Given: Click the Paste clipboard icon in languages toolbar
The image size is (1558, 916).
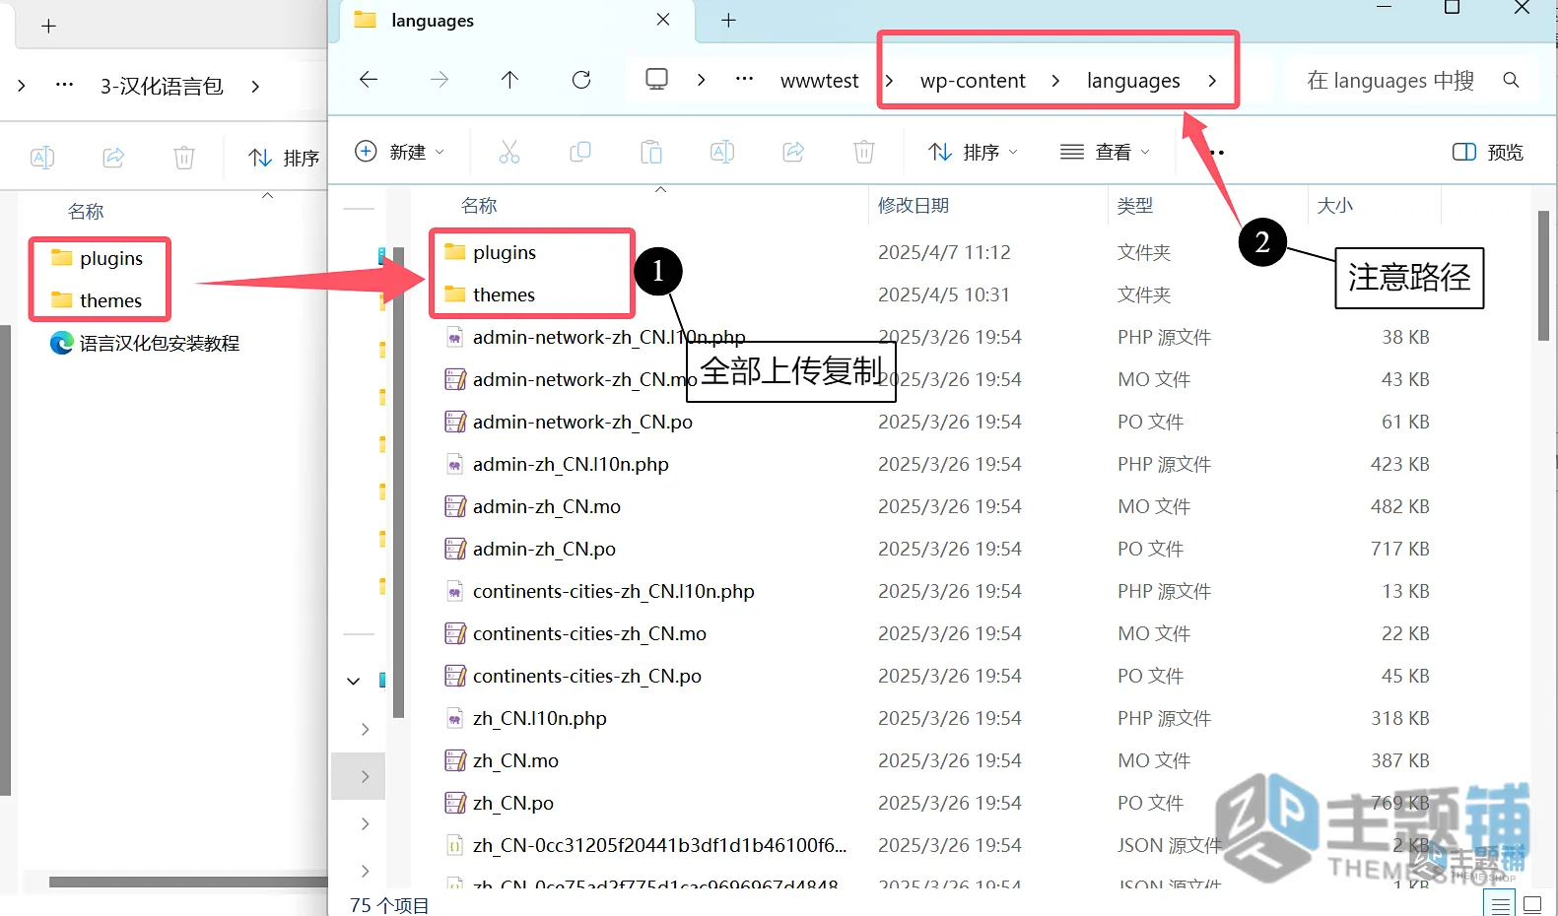Looking at the screenshot, I should pyautogui.click(x=651, y=152).
